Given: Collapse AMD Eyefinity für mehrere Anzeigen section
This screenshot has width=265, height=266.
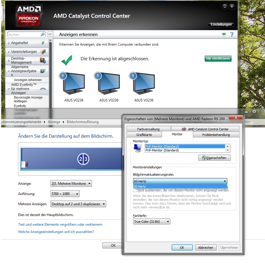Looking at the screenshot, I should tap(9, 89).
